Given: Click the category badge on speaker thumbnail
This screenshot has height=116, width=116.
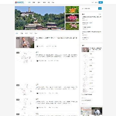Looking at the screenshot, I should [18, 38].
